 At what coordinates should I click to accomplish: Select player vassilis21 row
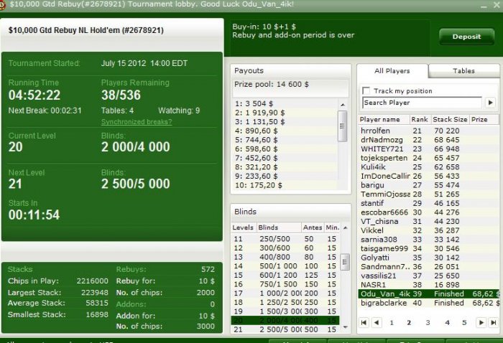pyautogui.click(x=428, y=276)
